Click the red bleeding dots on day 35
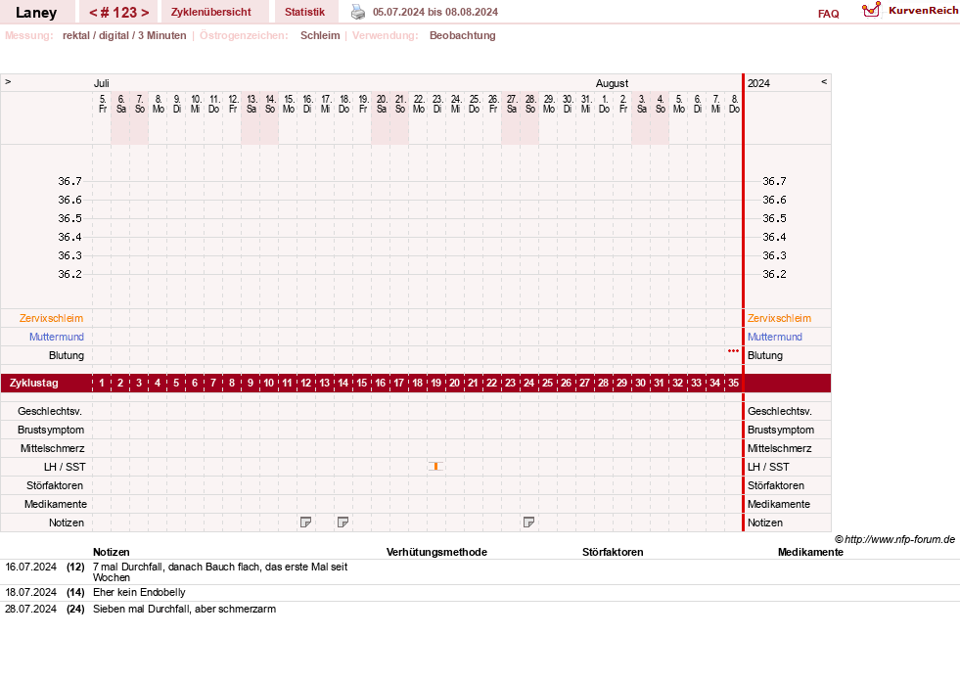Viewport: 960px width, 682px height. point(734,351)
